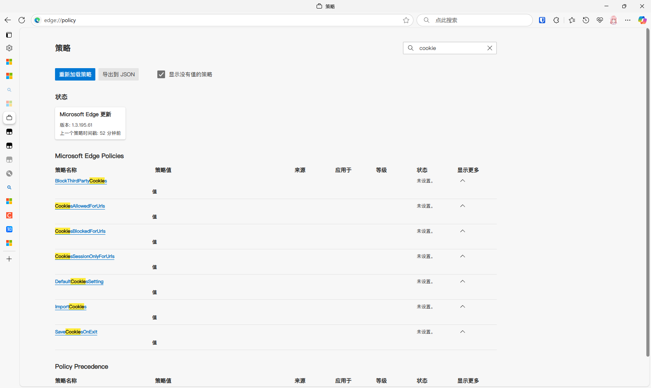Click the Microsoft Edge Policies heading
651x388 pixels.
pyautogui.click(x=90, y=156)
